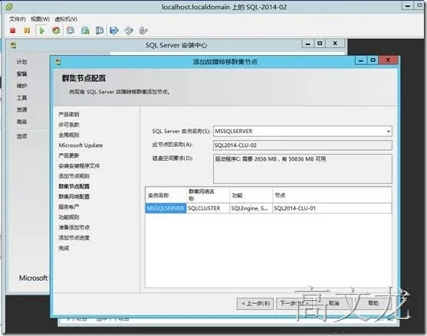The width and height of the screenshot is (427, 336).
Task: Click the restart guest icon
Action: pos(56,31)
